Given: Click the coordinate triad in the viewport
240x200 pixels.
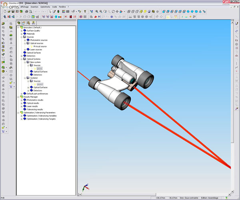Looking at the screenshot, I should click(86, 187).
